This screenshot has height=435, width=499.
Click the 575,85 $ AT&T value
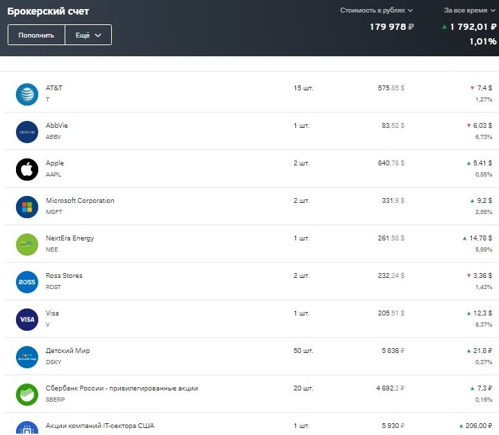point(391,88)
